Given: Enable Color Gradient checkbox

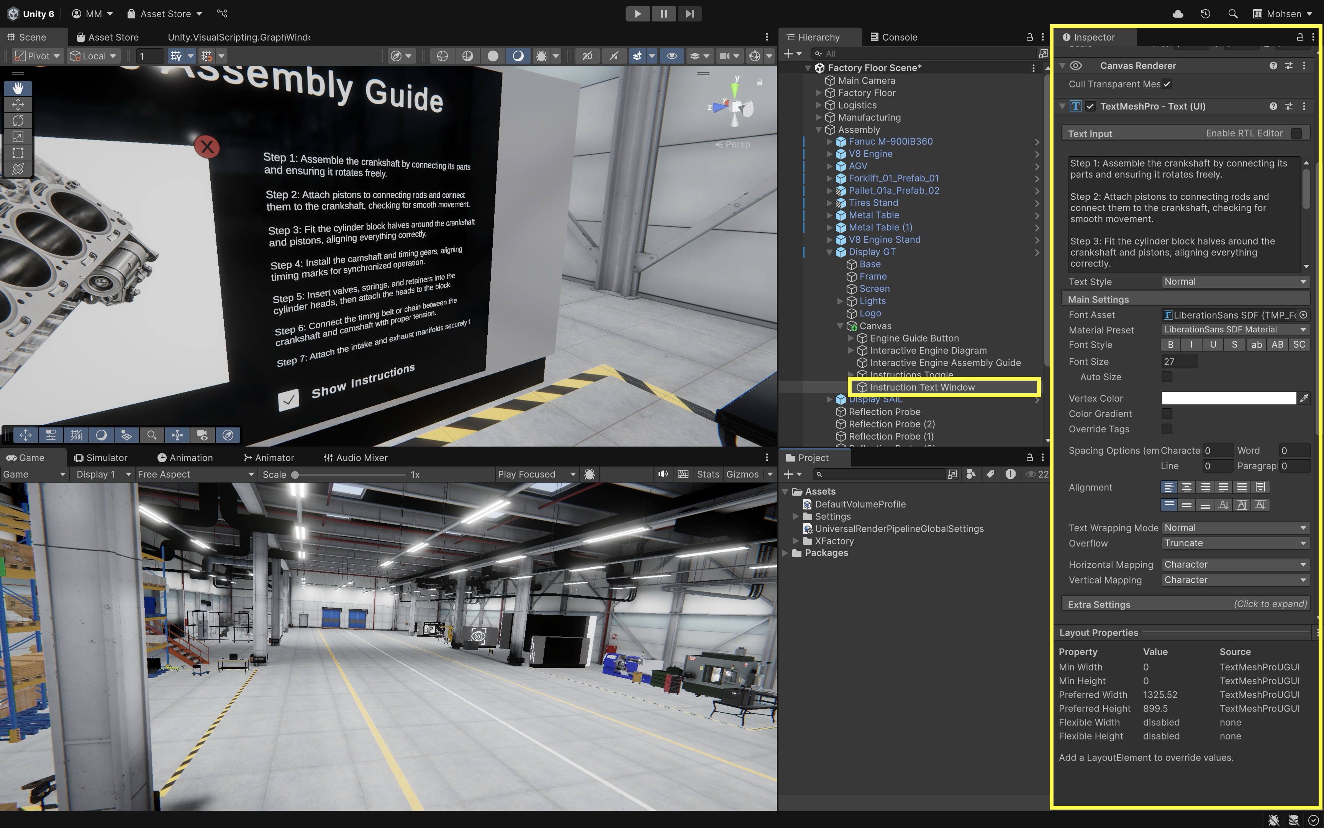Looking at the screenshot, I should [1167, 414].
